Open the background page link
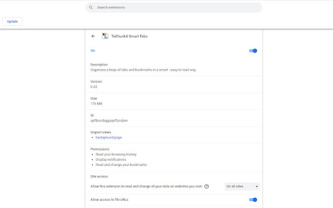333x208 pixels. (x=109, y=138)
